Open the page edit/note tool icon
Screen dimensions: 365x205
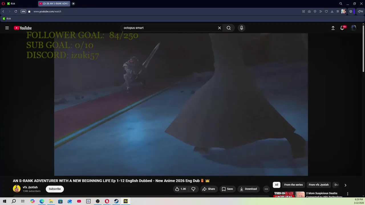[x=304, y=11]
